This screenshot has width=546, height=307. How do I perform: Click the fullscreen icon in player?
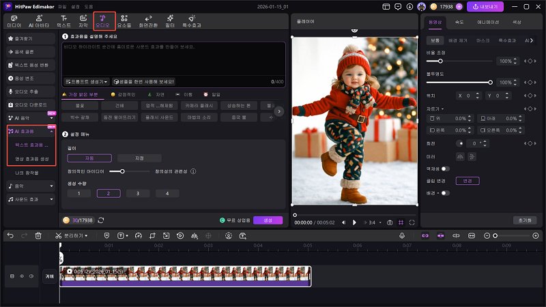(x=412, y=222)
